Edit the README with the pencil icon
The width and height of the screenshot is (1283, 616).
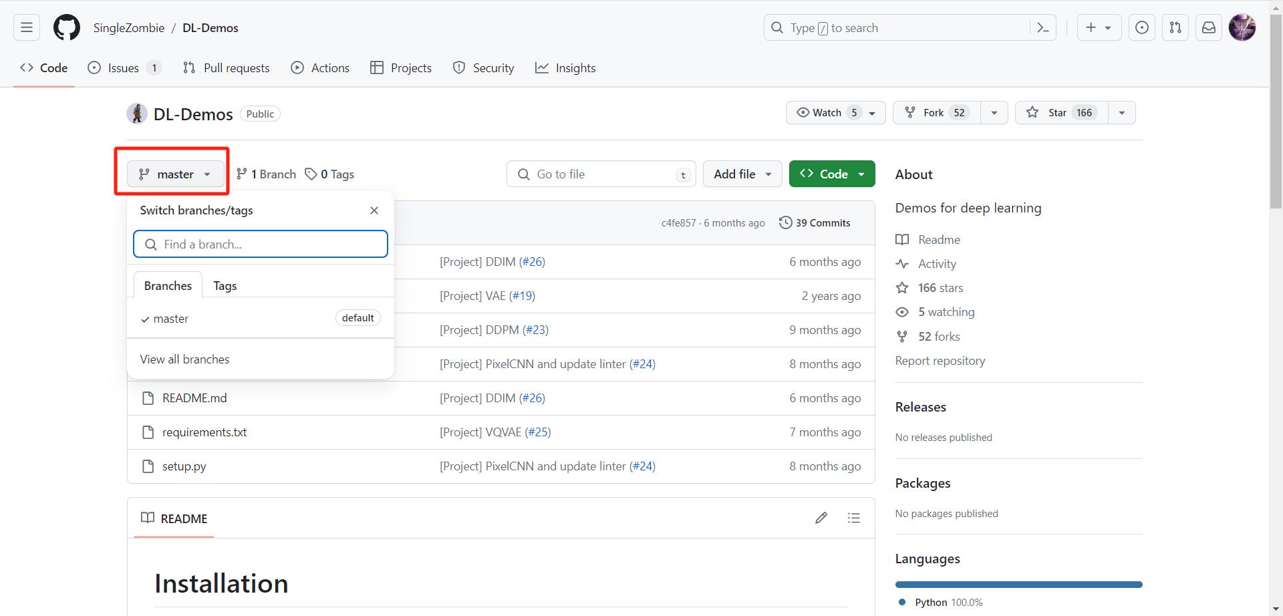point(821,518)
